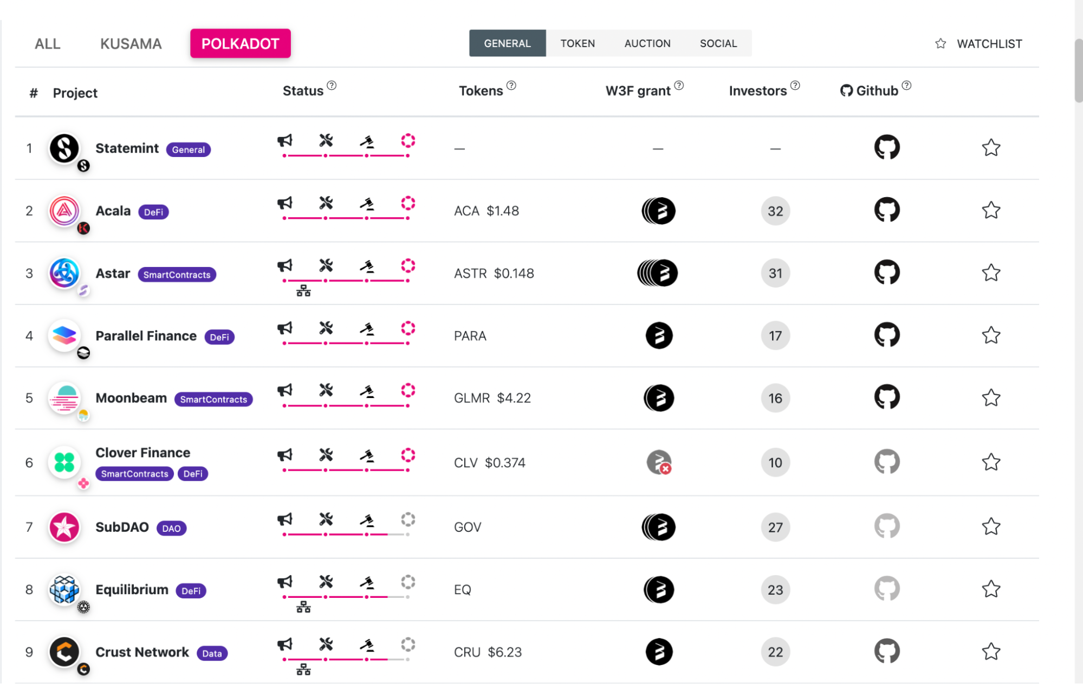Click Moonbeam's Polkadot parachain status icon

point(408,390)
